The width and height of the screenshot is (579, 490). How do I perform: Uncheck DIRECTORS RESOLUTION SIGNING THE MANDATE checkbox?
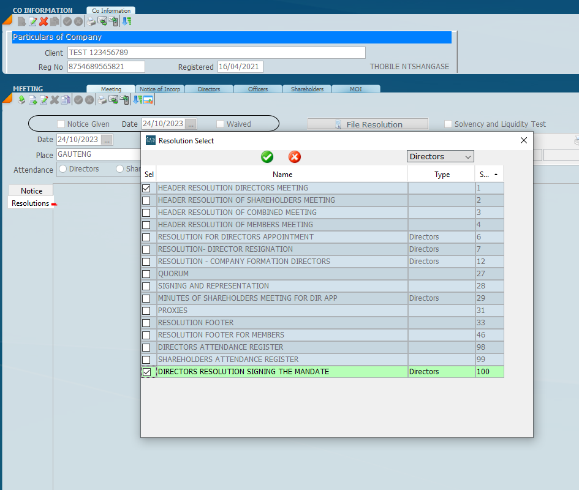pos(146,372)
